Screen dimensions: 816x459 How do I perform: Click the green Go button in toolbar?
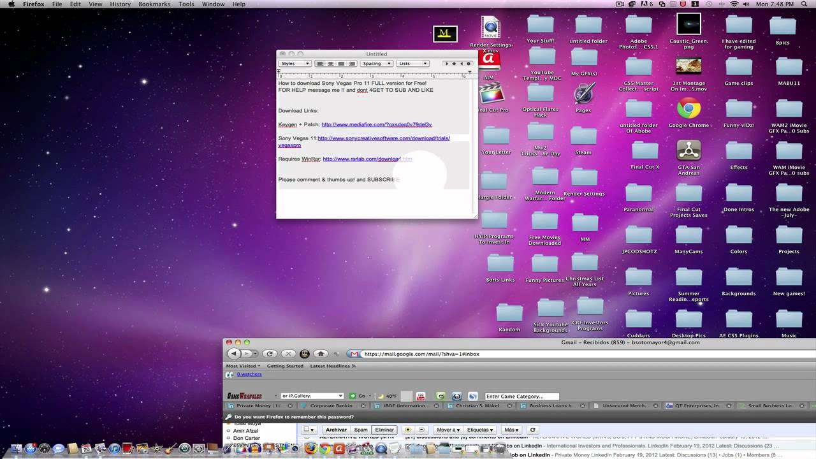pos(357,396)
